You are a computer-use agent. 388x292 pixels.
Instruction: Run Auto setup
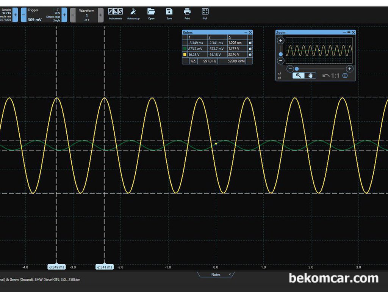click(133, 14)
